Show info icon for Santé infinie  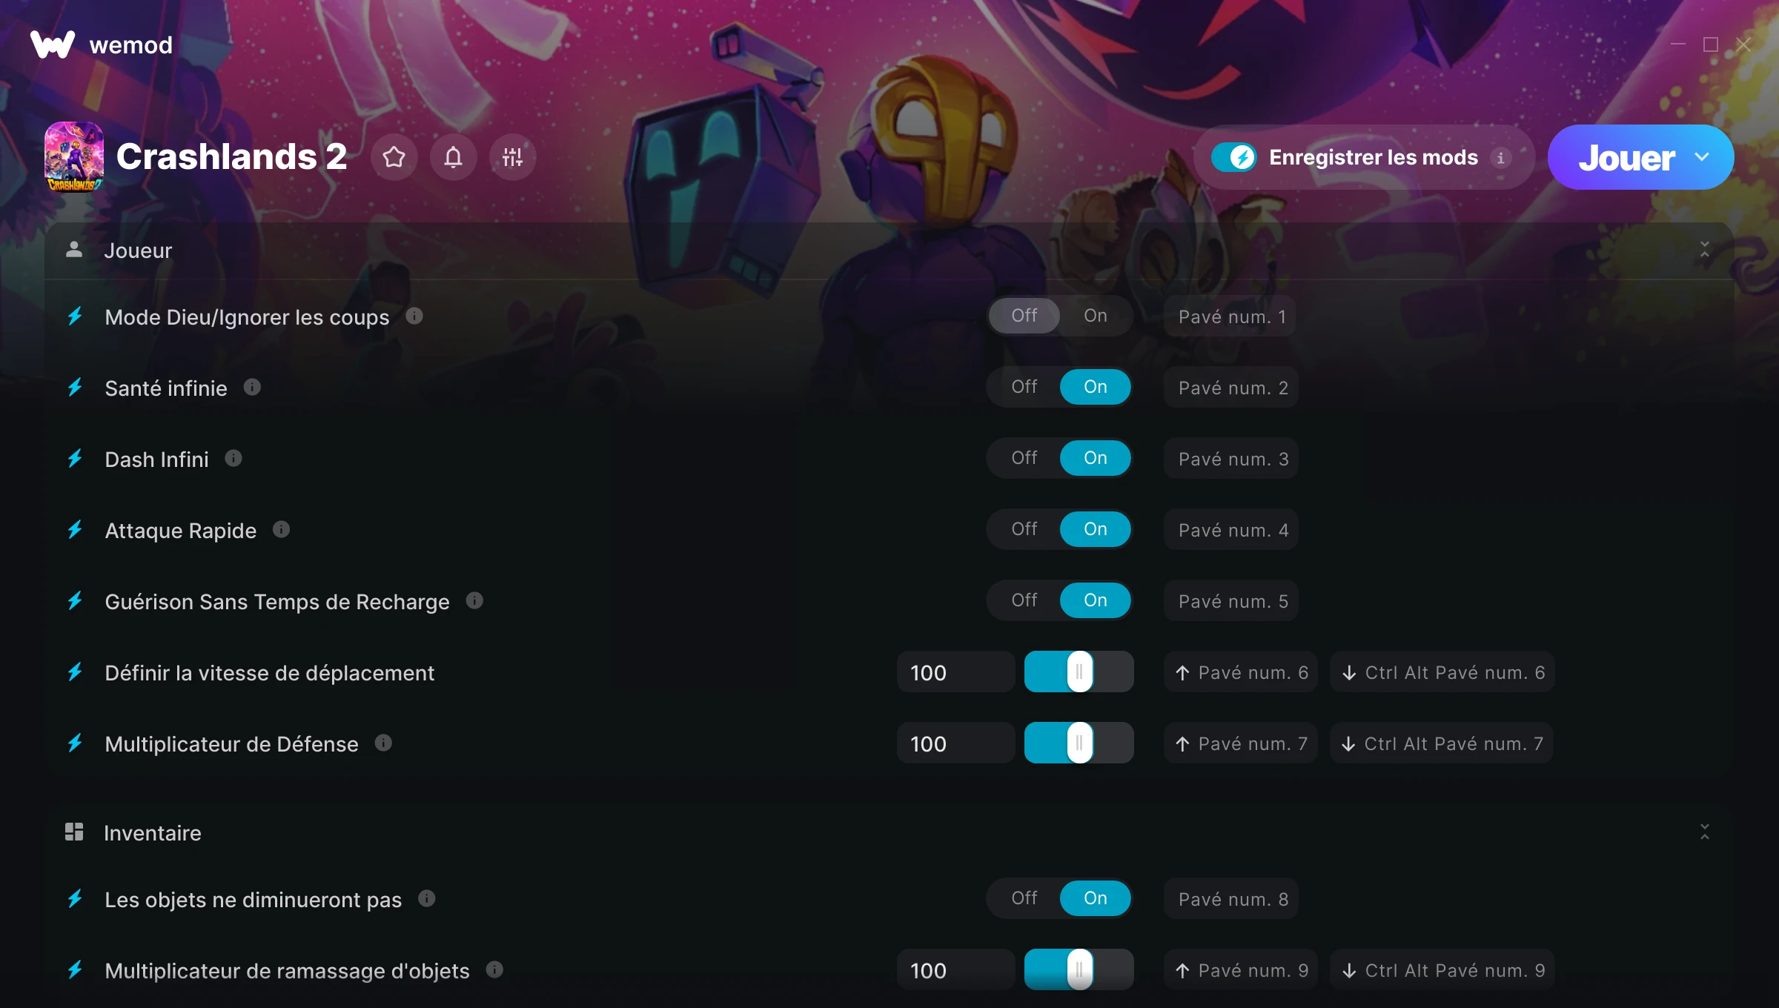[252, 388]
